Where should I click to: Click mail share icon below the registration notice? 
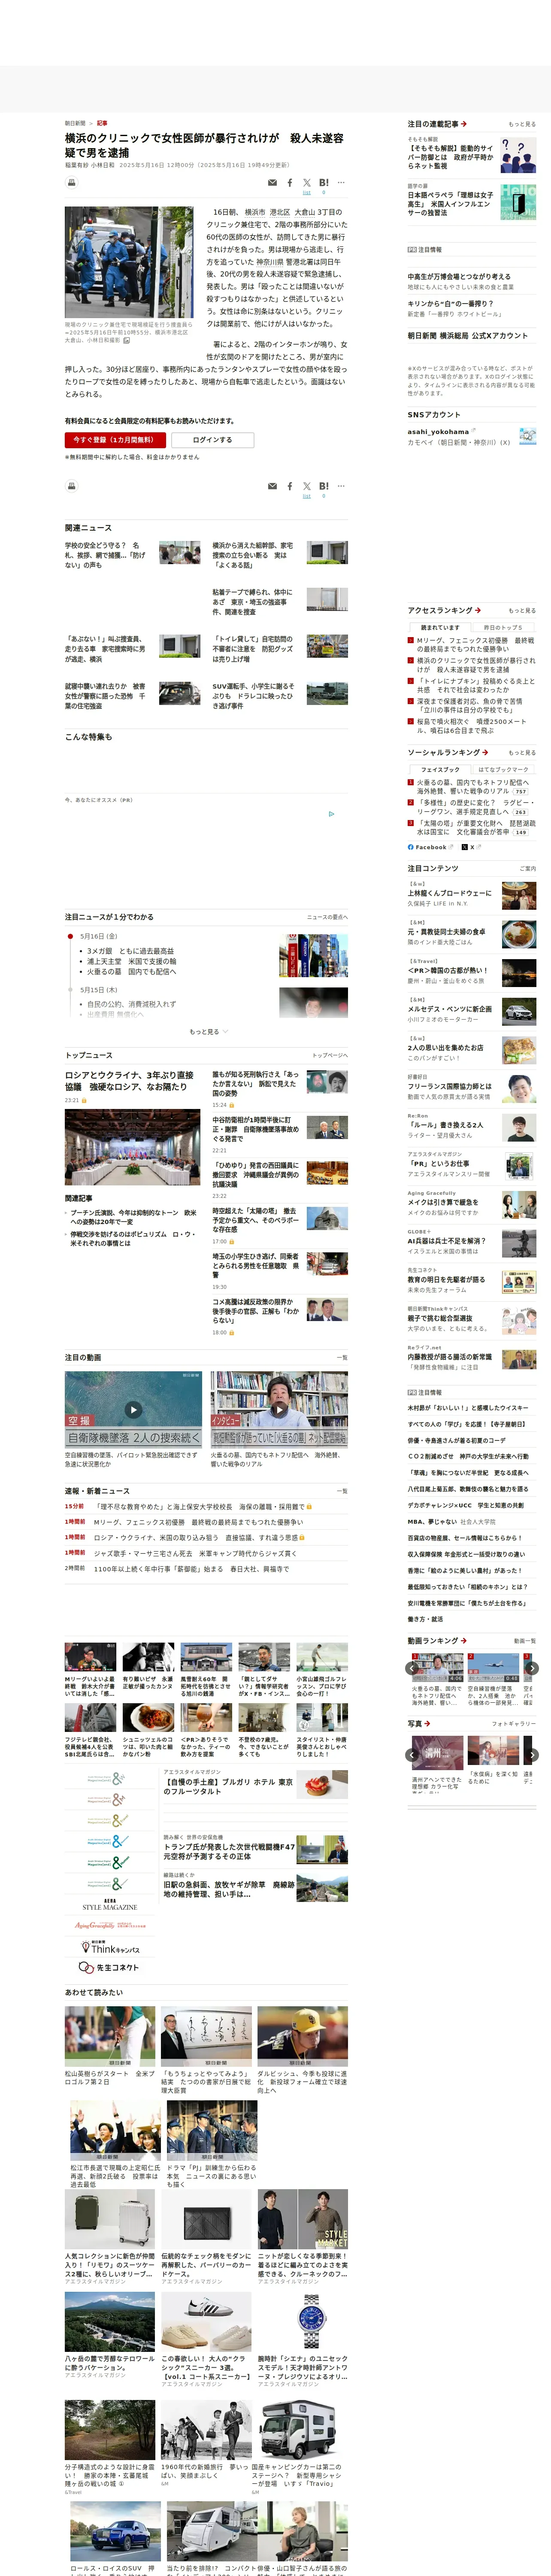pos(272,486)
